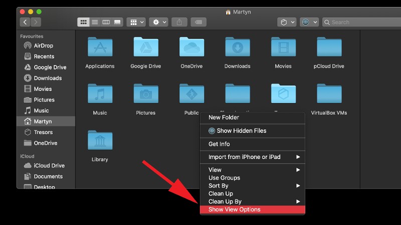The width and height of the screenshot is (401, 225).
Task: Expand the Clean Up By submenu
Action: coord(253,201)
